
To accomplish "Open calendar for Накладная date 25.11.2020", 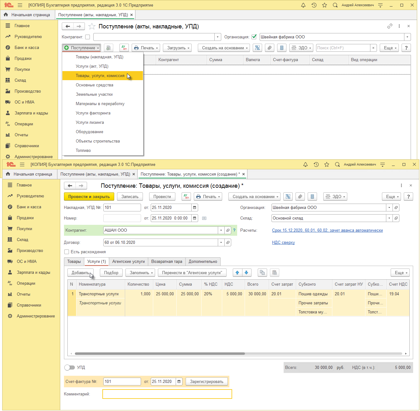I will pyautogui.click(x=195, y=207).
